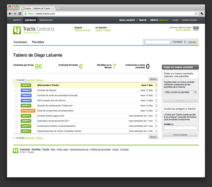
Task: Click the Enviar invitación button
Action: (180, 135)
